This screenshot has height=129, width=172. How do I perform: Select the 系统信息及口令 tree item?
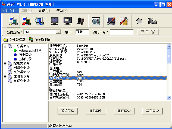[30, 50]
